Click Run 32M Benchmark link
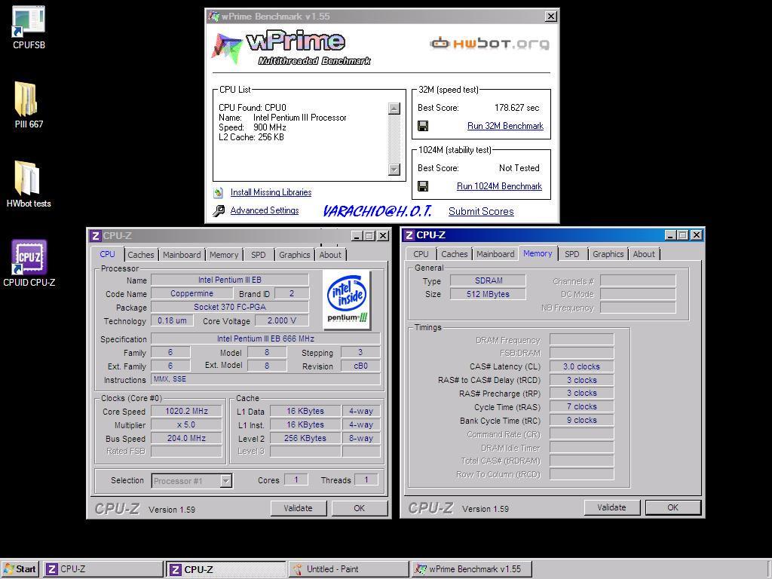 [505, 126]
